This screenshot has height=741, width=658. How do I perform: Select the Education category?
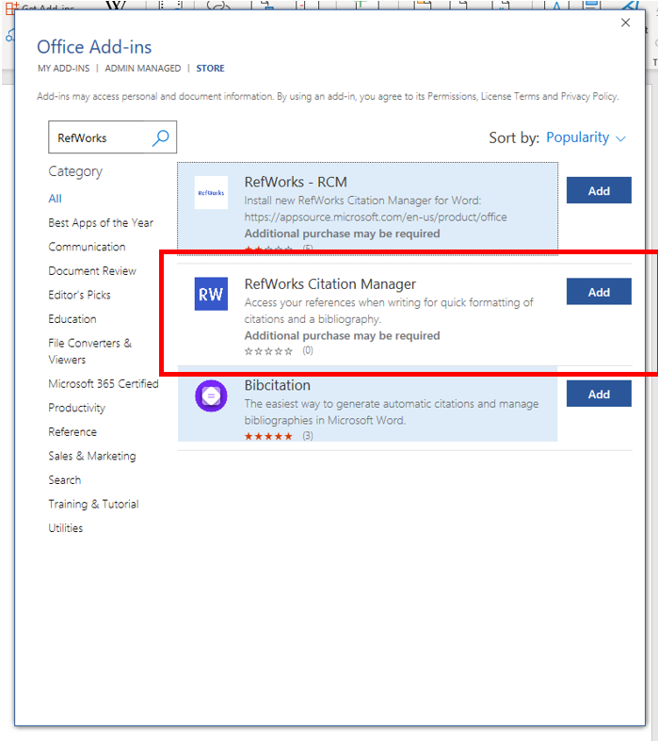pos(72,319)
